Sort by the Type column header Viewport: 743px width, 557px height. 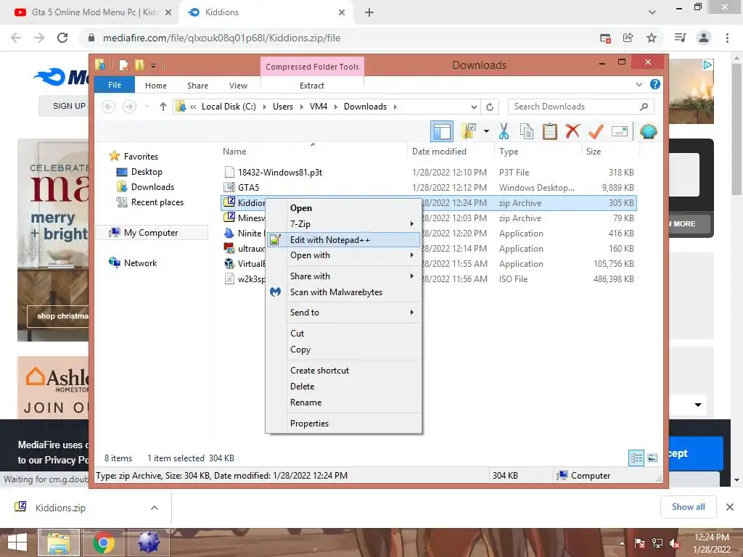[538, 152]
